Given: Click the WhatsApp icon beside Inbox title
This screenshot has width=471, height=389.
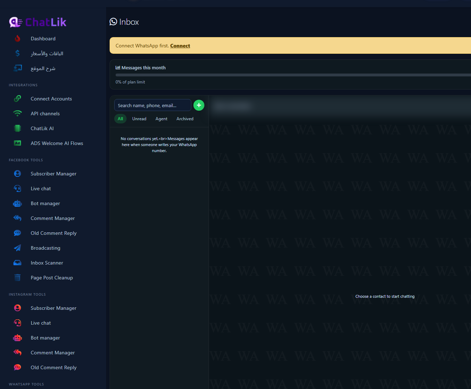Looking at the screenshot, I should click(113, 22).
